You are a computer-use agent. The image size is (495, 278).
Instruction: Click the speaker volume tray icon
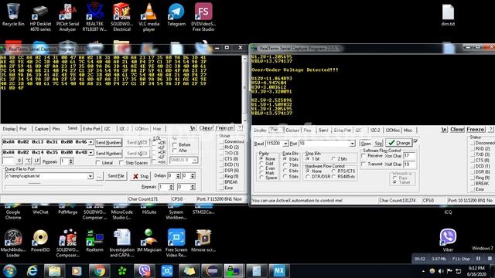pos(441,271)
